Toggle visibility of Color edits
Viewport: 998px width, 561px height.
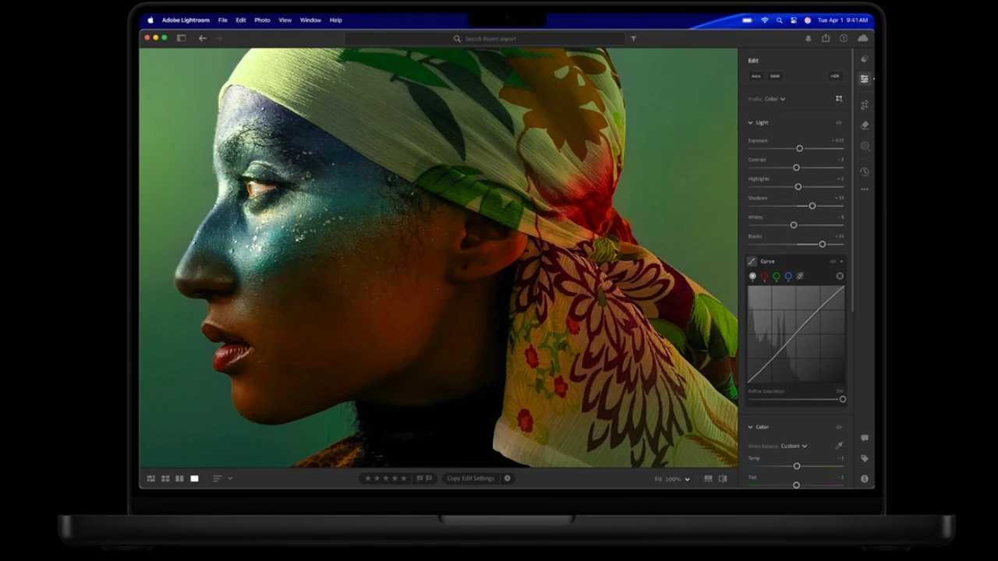pos(839,427)
